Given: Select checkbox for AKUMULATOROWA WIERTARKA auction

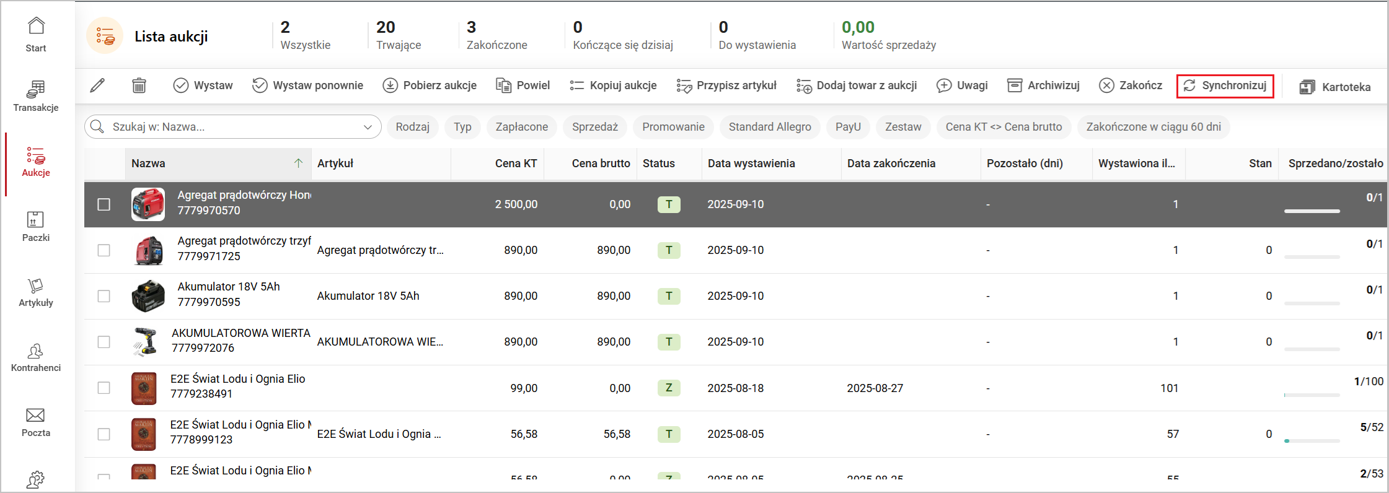Looking at the screenshot, I should (x=104, y=342).
